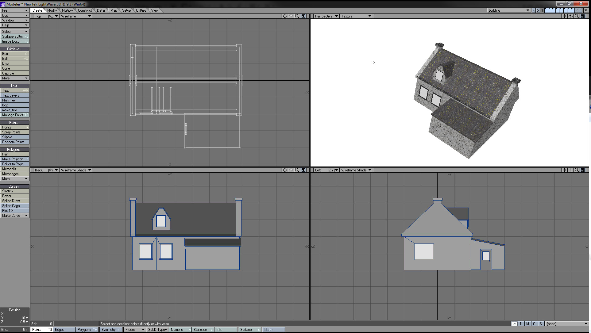Go to previous object with the left arrow
Viewport: 591px width, 333px height.
coord(534,10)
